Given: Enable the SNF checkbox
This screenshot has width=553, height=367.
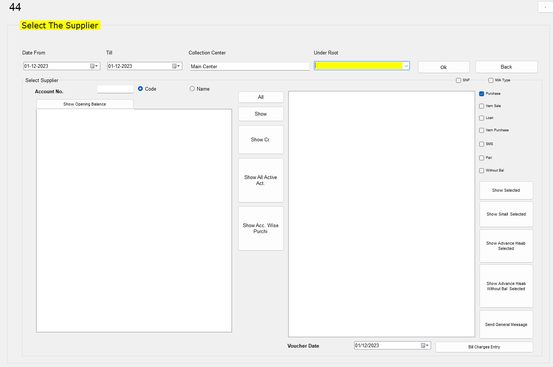Looking at the screenshot, I should click(458, 80).
